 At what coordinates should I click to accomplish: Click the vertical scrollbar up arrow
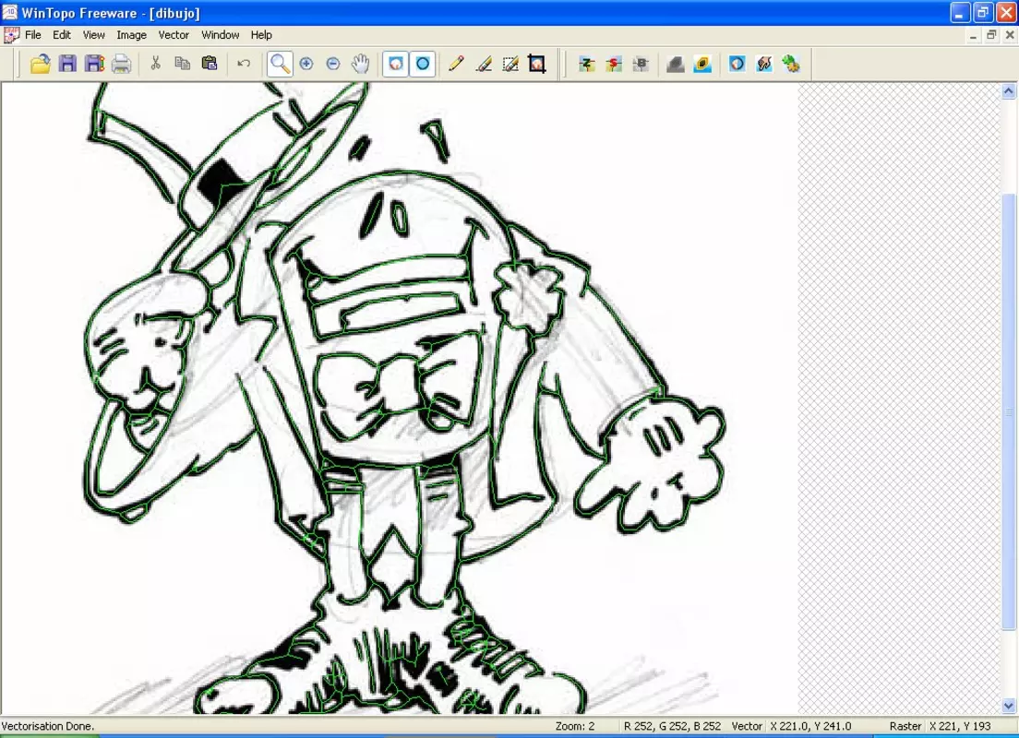click(1008, 91)
